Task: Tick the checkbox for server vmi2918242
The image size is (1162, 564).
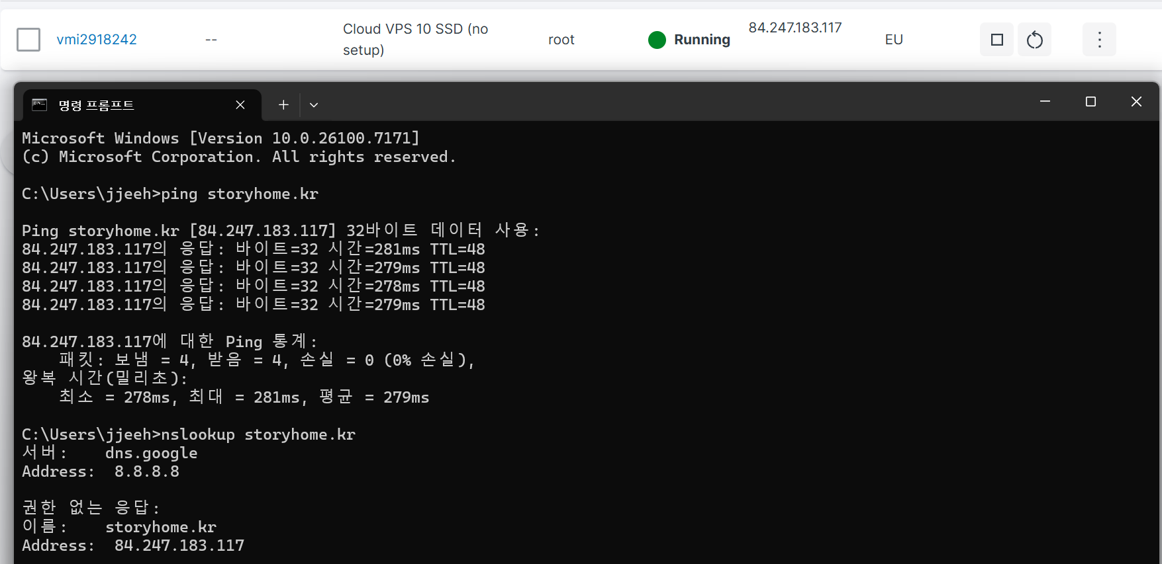Action: (28, 40)
